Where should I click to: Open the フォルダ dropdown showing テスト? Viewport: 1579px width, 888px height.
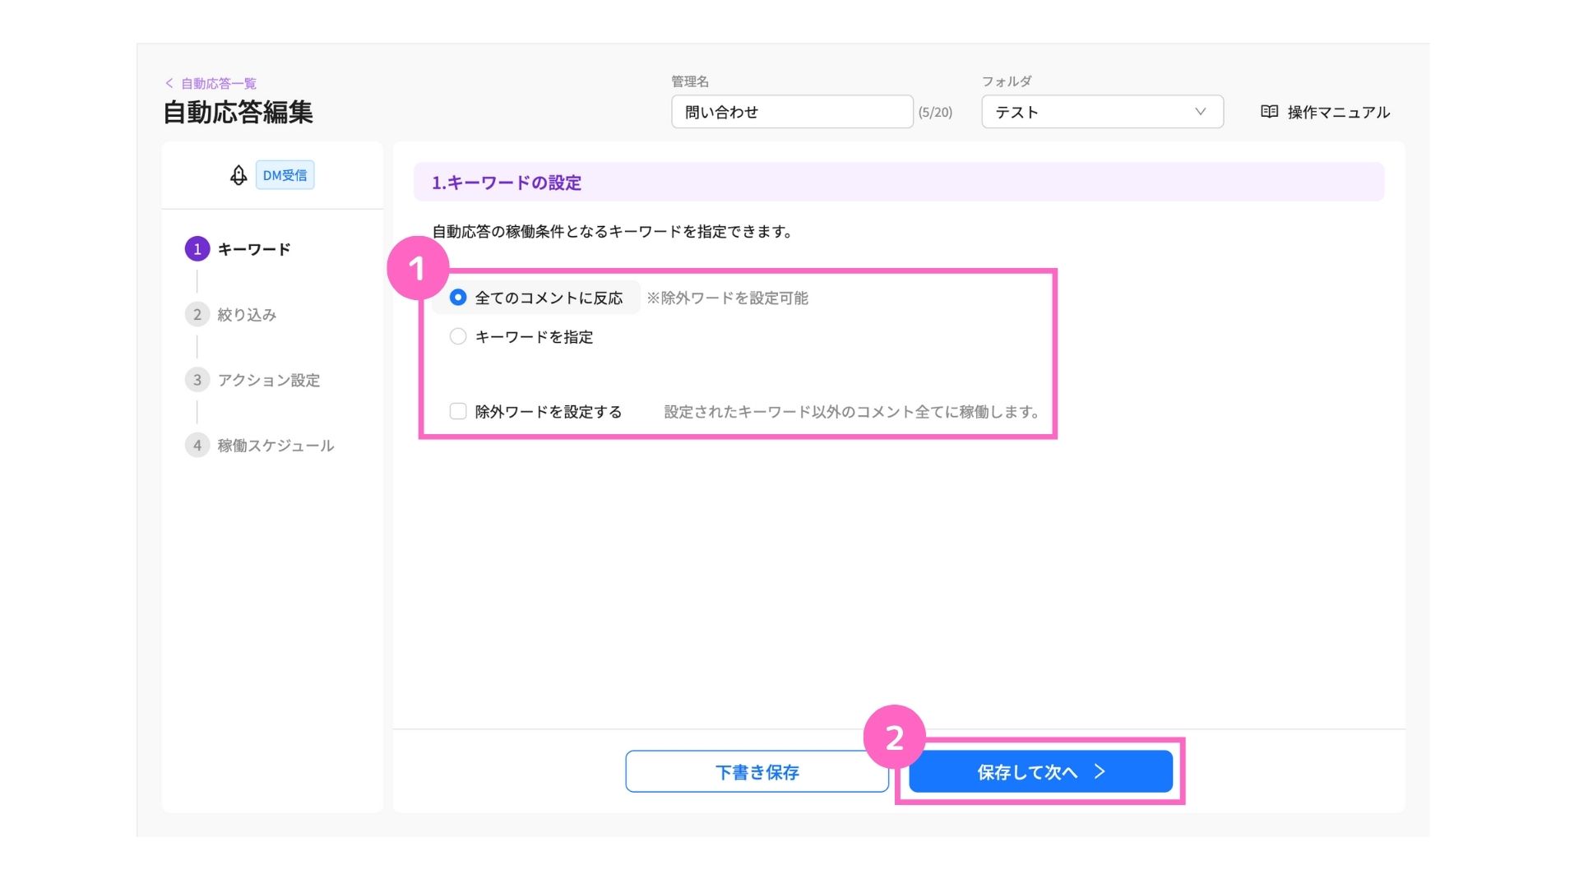tap(1102, 112)
